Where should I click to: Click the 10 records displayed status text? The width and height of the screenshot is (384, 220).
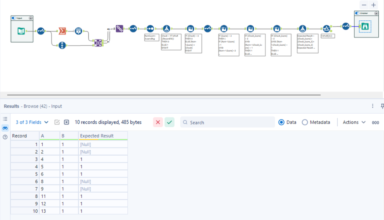(x=108, y=122)
